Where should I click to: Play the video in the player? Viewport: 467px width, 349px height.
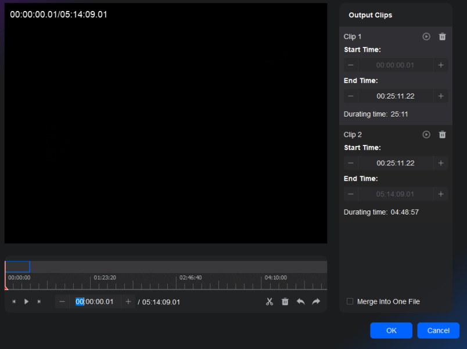(26, 301)
